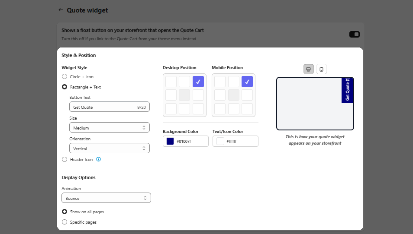
Task: Toggle the quote widget float button switch
Action: [x=354, y=35]
